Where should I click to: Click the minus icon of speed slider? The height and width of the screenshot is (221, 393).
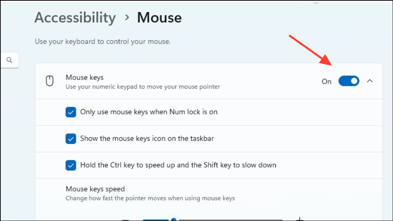(125, 219)
